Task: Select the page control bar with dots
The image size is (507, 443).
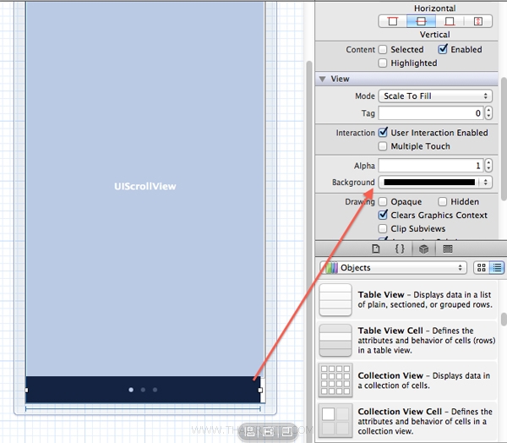Action: coord(143,390)
